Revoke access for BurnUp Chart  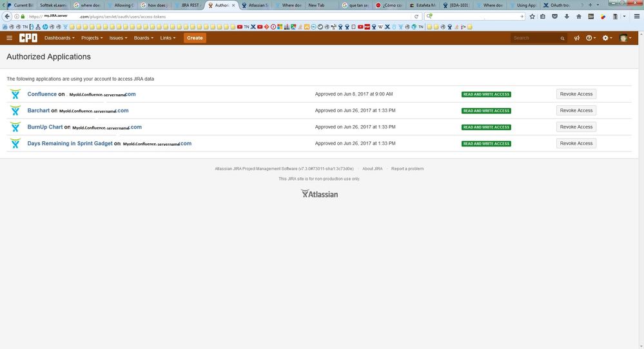point(576,127)
